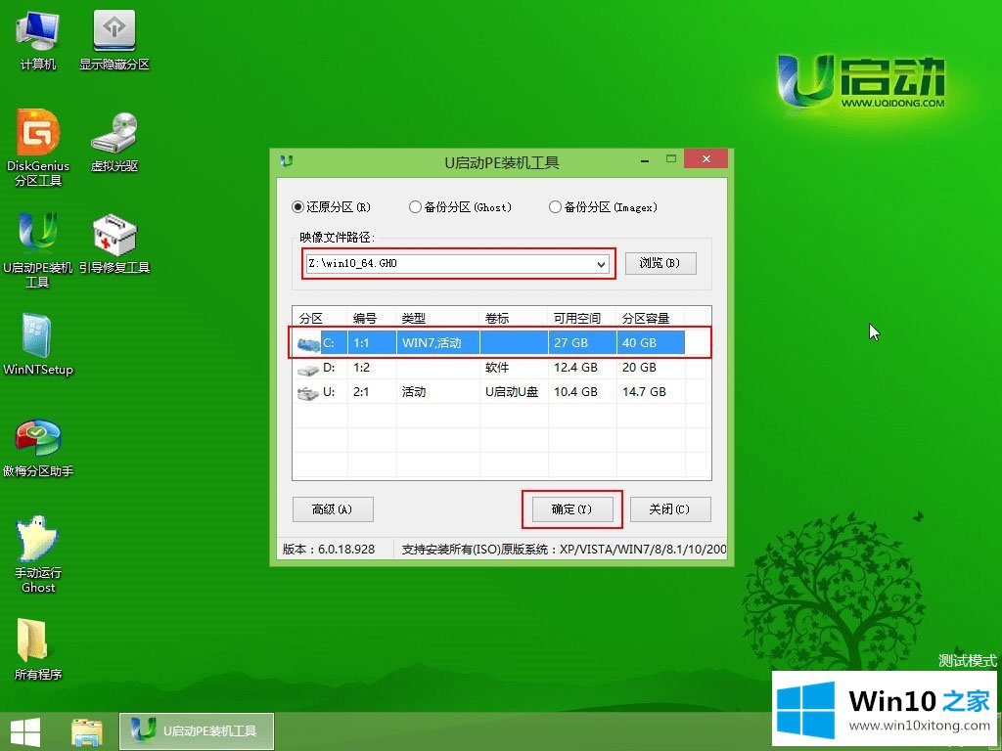Image resolution: width=1002 pixels, height=751 pixels.
Task: Click the 分区容量 column header
Action: [x=651, y=318]
